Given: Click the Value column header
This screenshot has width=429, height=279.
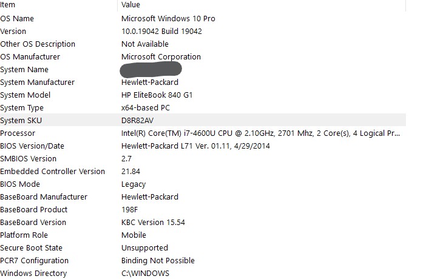Looking at the screenshot, I should 262,5.
